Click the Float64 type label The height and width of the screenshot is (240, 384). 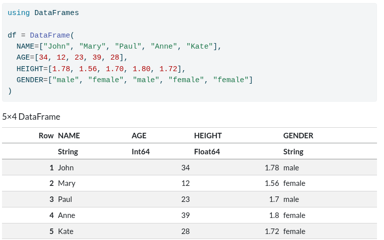(x=207, y=151)
